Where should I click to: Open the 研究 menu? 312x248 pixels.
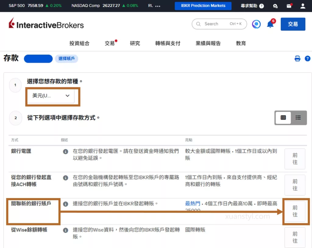pyautogui.click(x=135, y=43)
